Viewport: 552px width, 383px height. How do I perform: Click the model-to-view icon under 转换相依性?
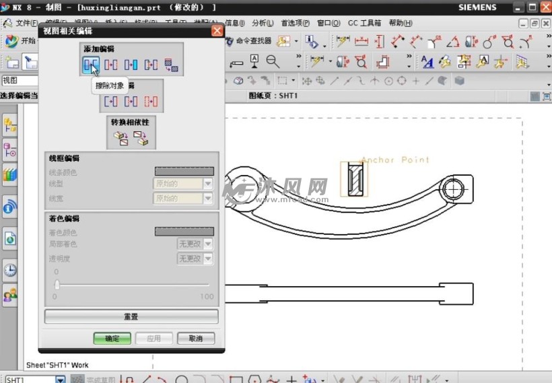[120, 139]
